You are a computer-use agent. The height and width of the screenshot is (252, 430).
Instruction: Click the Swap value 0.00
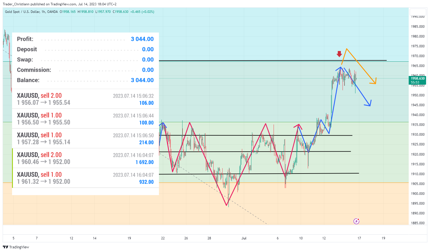pos(148,59)
